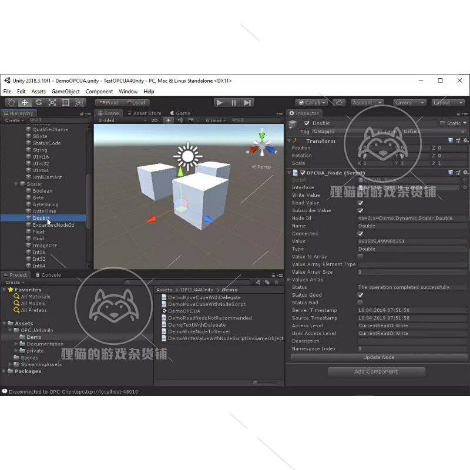Click Search by Label icon in Project
470x470 pixels.
click(x=267, y=282)
